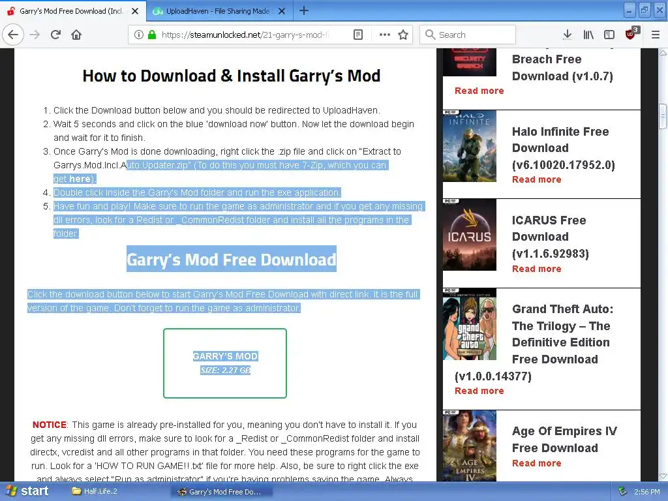
Task: Go back to the previous page
Action: pos(13,35)
